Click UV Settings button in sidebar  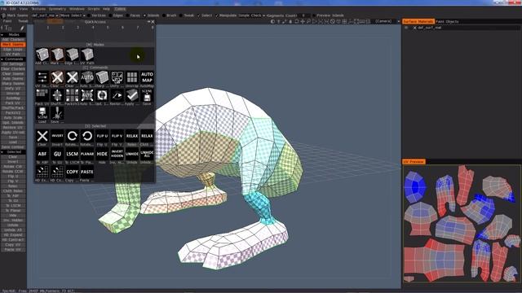click(x=13, y=64)
